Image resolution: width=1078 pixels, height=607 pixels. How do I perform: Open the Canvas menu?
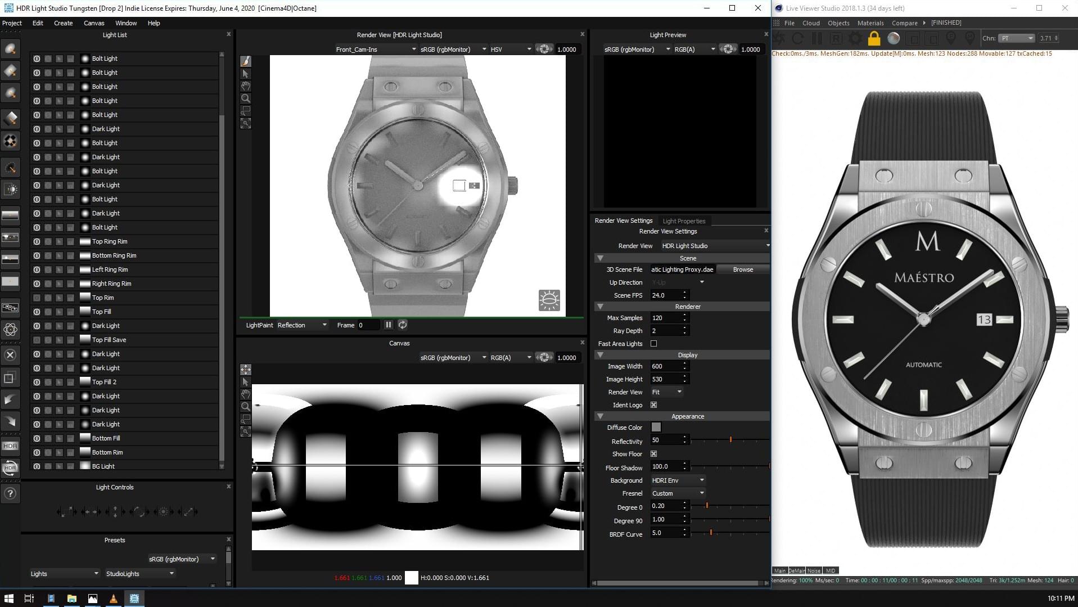click(94, 23)
